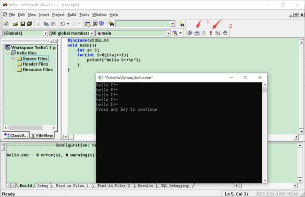This screenshot has height=197, width=305.
Task: Expand the Source Files folder node
Action: coord(13,59)
